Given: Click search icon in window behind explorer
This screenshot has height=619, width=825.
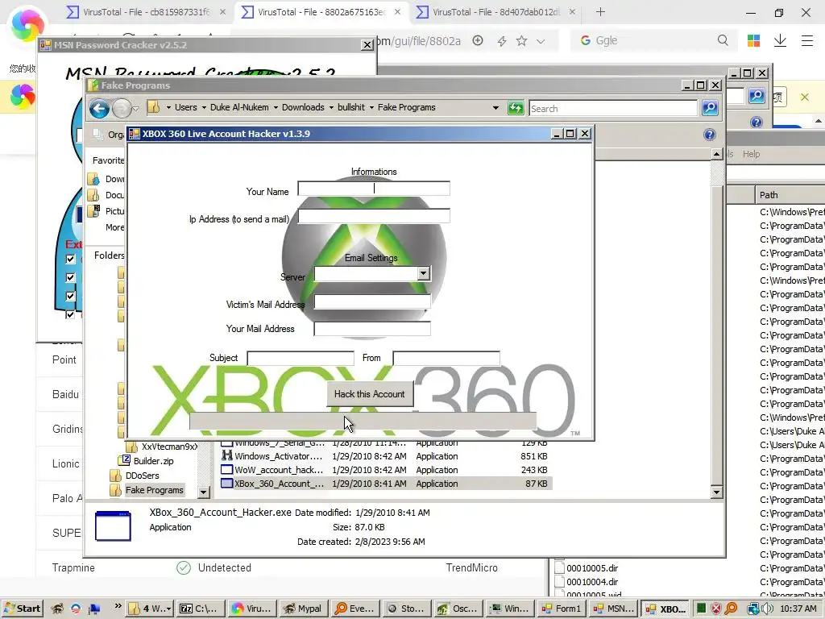Looking at the screenshot, I should point(757,95).
